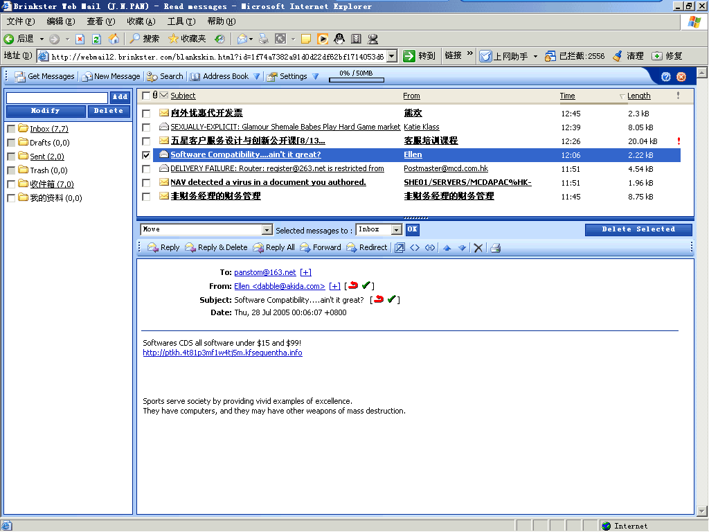Uncheck the Software Compatibility message checkbox
Screen dimensions: 709x532
pos(146,155)
